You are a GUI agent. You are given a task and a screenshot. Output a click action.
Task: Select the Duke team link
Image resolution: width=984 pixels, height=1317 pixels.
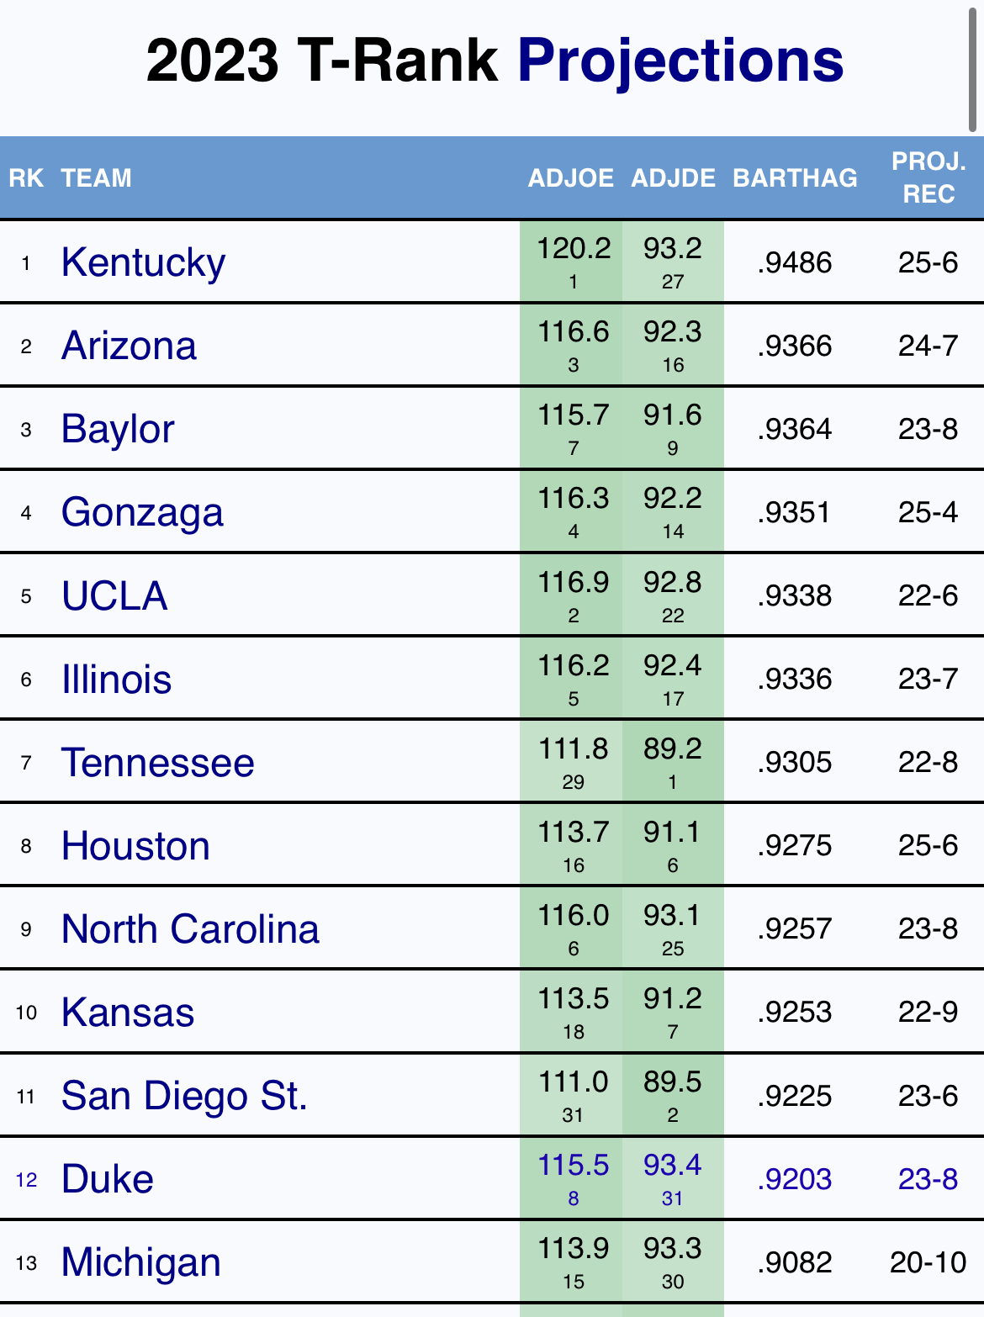point(108,1179)
